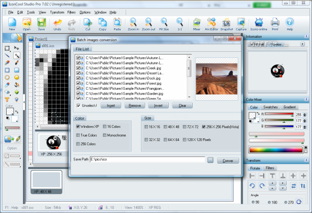
Task: Open Help from the toolbar
Action: 290,24
